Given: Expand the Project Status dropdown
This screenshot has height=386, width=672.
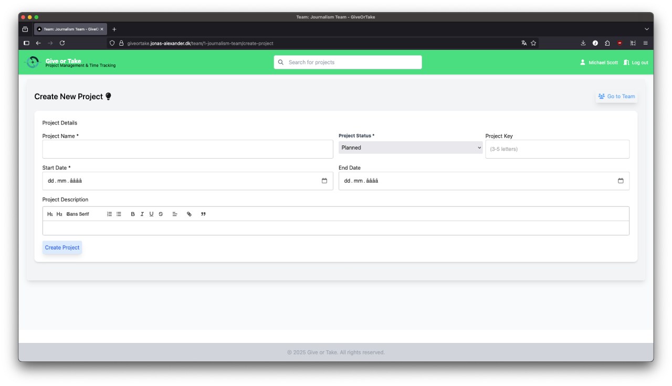Looking at the screenshot, I should click(x=410, y=148).
